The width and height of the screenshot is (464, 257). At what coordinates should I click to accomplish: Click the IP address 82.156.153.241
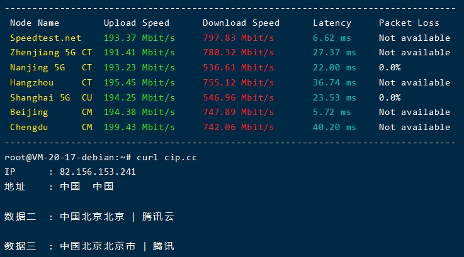coord(98,172)
